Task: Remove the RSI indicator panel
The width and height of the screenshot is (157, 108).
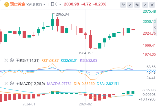Action: tap(6, 60)
